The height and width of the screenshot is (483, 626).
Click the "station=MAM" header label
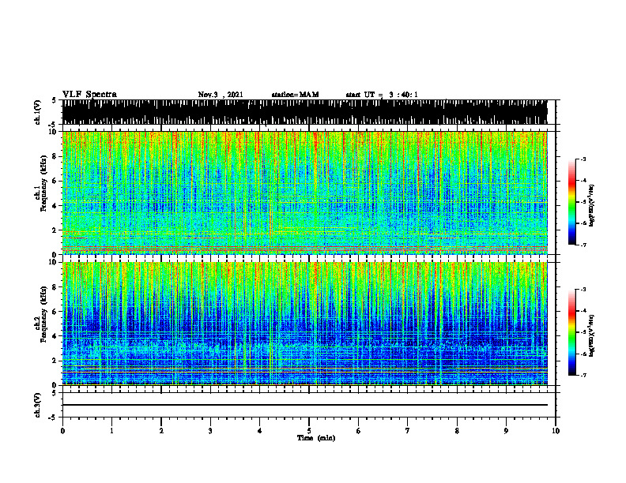pos(295,95)
